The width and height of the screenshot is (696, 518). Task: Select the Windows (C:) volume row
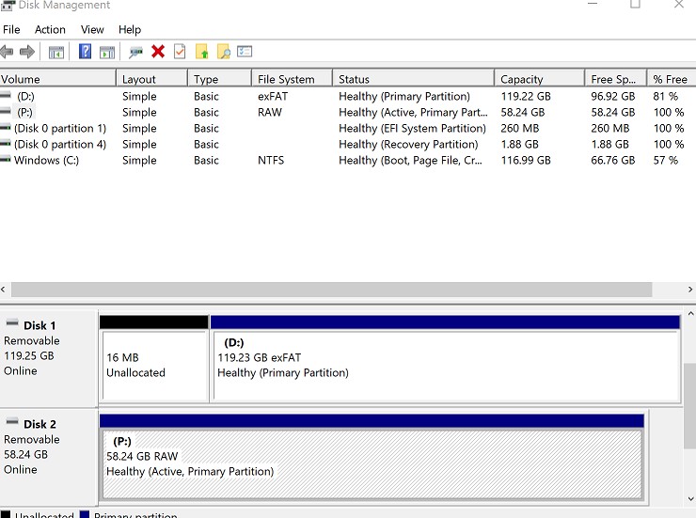coord(45,161)
